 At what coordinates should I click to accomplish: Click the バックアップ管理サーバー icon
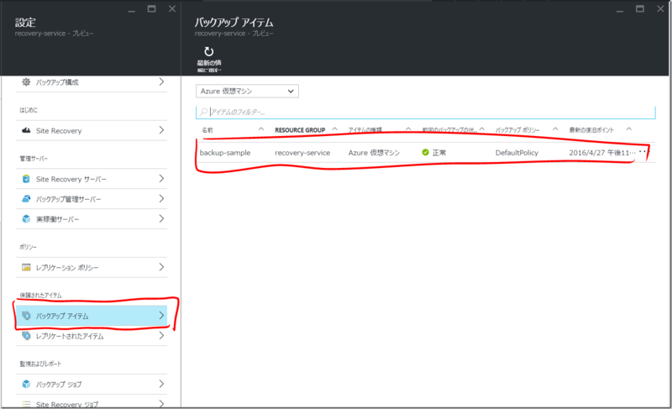coord(26,199)
